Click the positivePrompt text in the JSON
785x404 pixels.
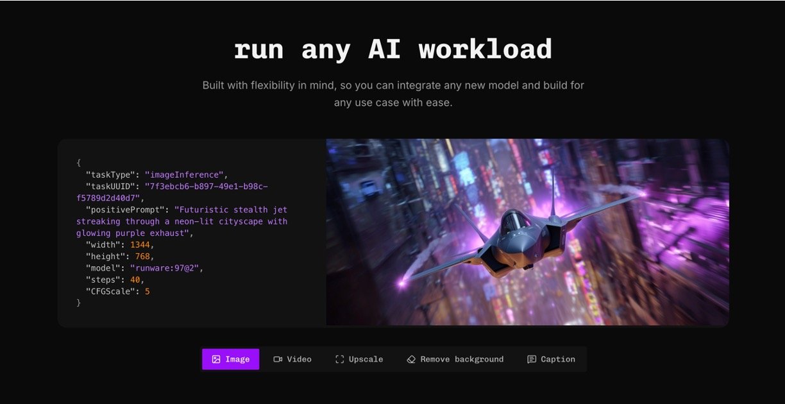pyautogui.click(x=181, y=221)
